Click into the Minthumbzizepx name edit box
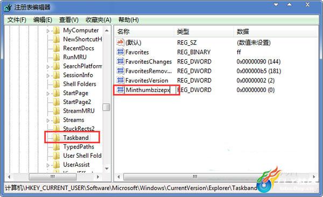The height and width of the screenshot is (197, 323). (x=150, y=90)
